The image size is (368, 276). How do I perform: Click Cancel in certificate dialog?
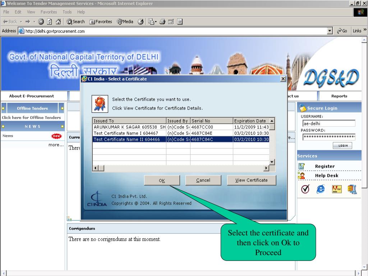coord(203,180)
